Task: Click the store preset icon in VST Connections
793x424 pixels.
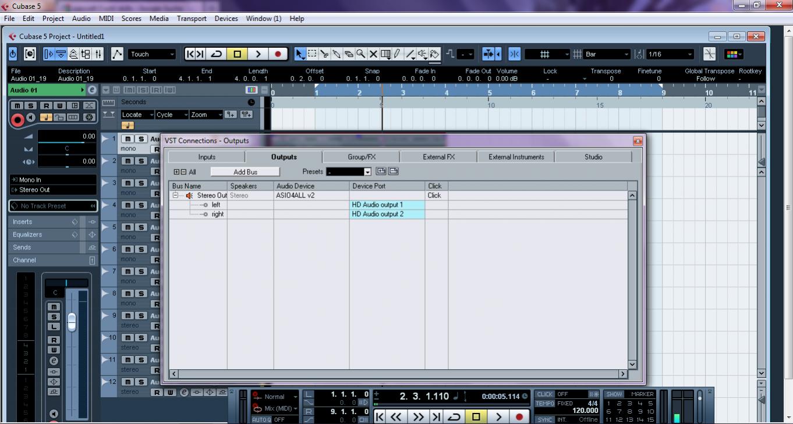Action: (x=381, y=171)
